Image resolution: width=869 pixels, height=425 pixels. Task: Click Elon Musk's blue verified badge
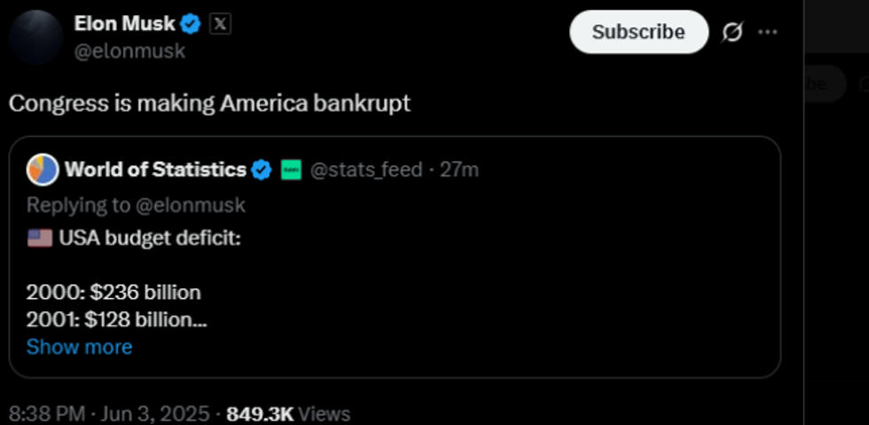[x=191, y=24]
